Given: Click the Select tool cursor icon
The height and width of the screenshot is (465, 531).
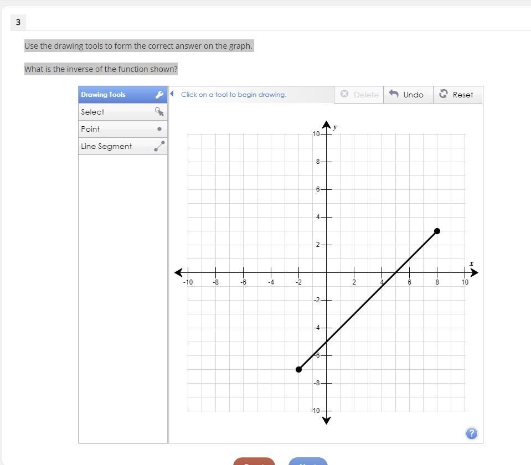Looking at the screenshot, I should coord(159,112).
